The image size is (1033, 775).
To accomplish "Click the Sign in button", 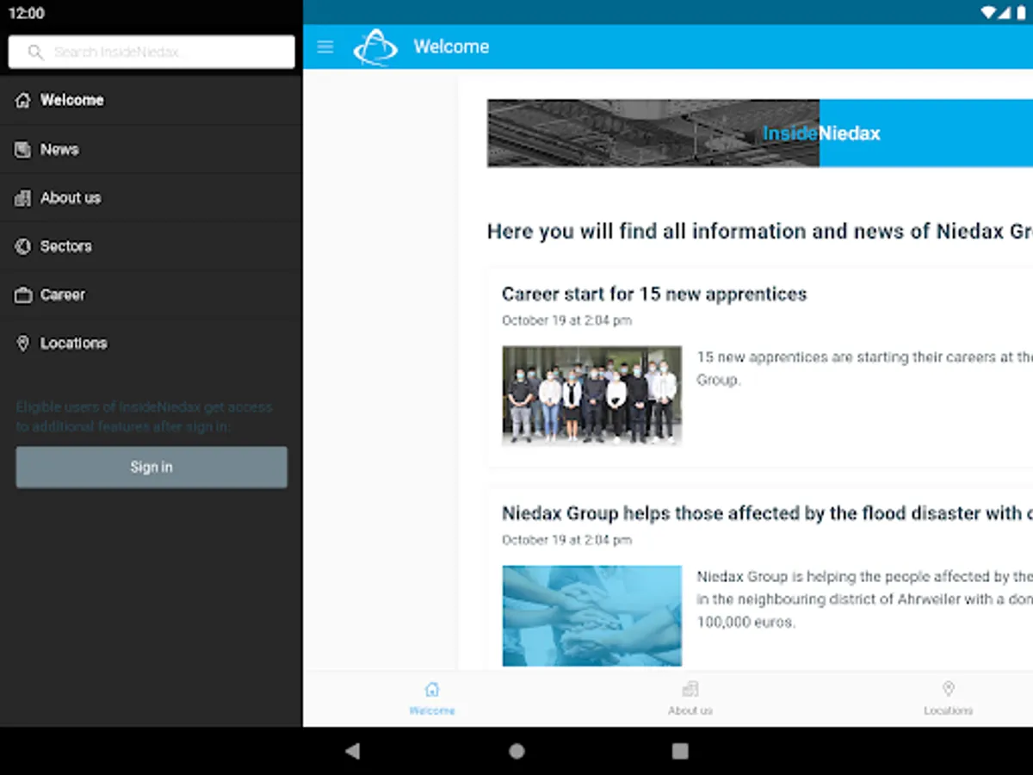I will (152, 467).
